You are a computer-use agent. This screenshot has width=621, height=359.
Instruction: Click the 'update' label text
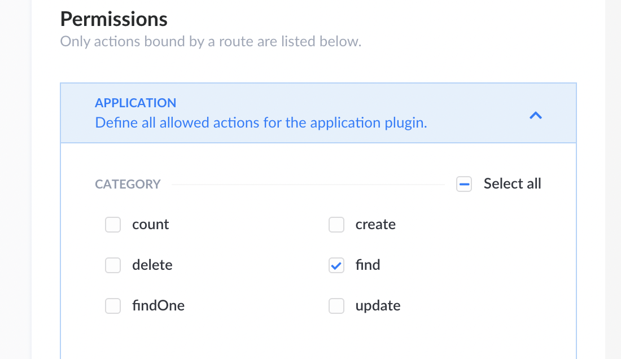tap(378, 306)
